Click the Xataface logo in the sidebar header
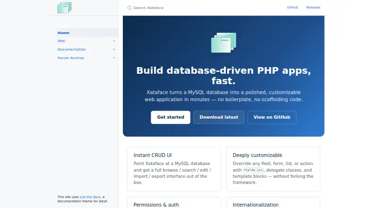 64,8
